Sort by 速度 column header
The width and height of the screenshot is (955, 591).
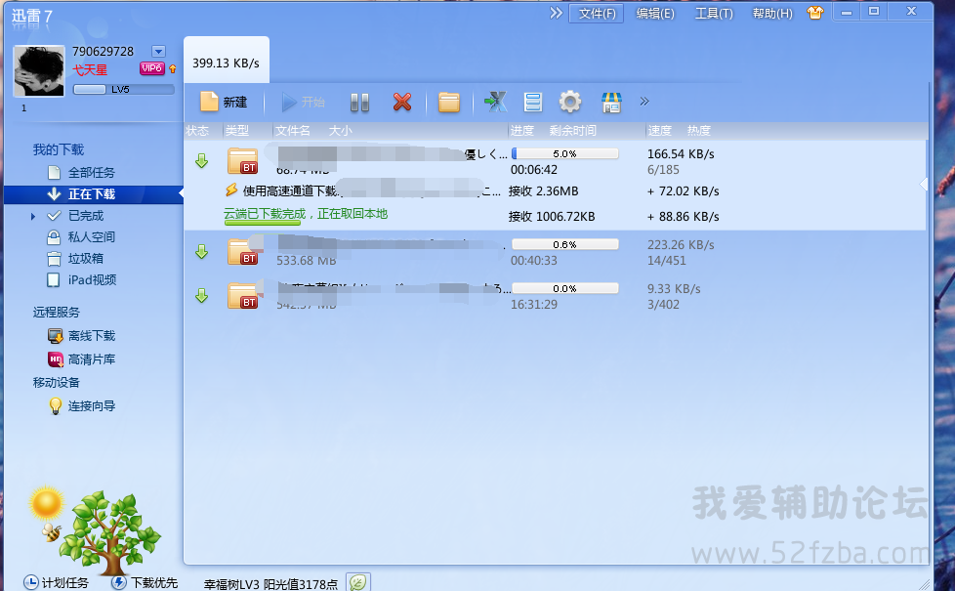tap(659, 130)
